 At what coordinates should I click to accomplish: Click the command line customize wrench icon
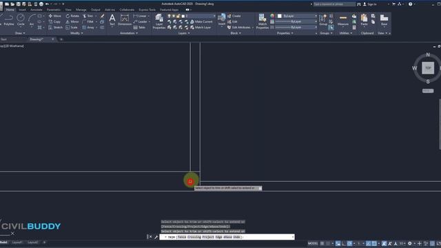[x=156, y=237]
